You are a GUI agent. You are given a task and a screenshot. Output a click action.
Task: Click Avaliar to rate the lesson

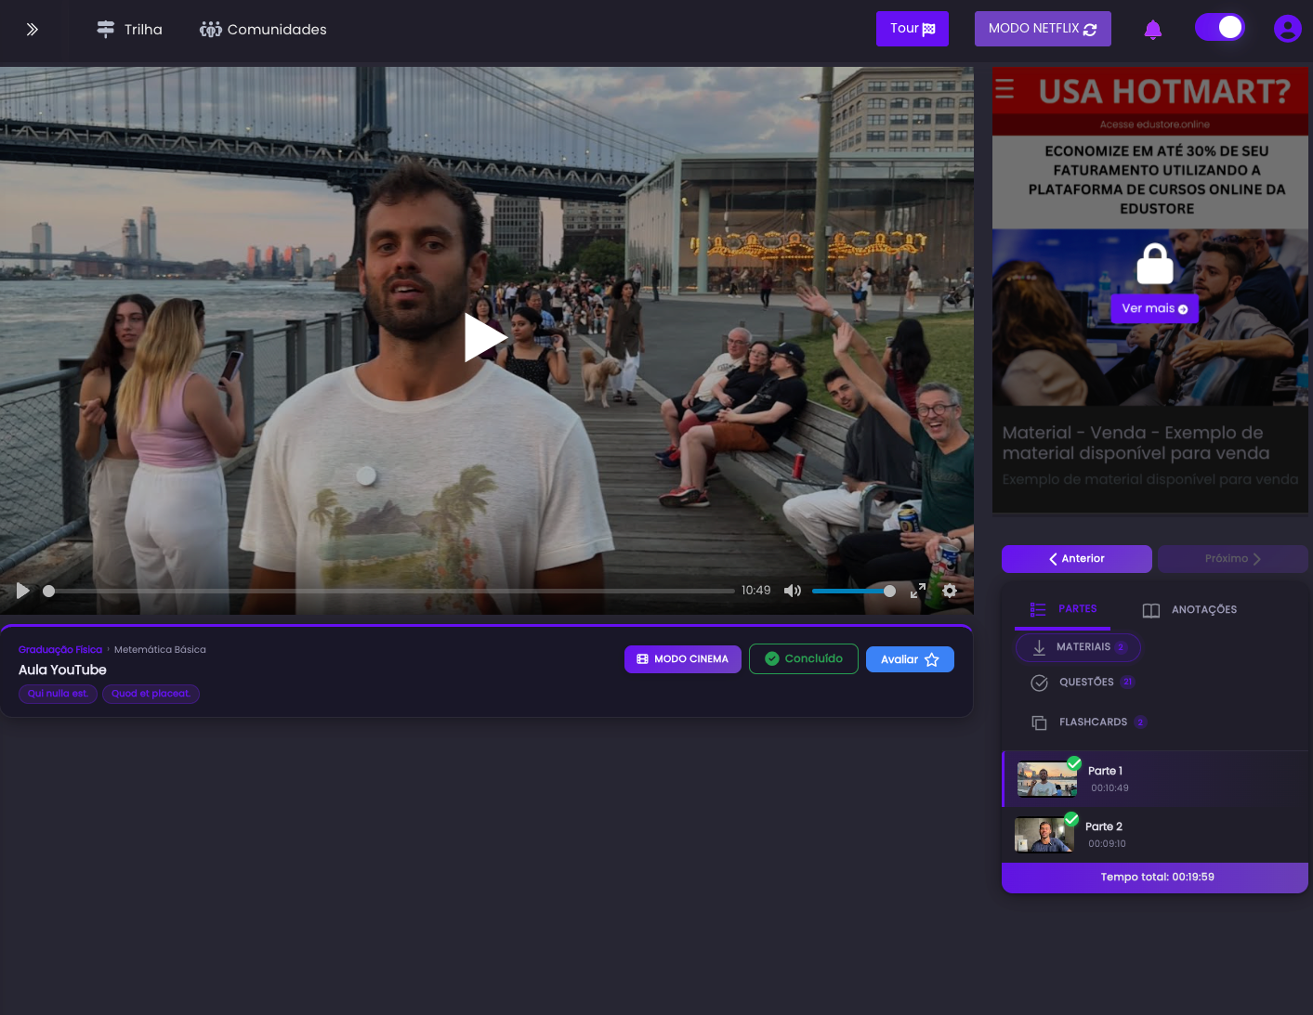(x=910, y=659)
